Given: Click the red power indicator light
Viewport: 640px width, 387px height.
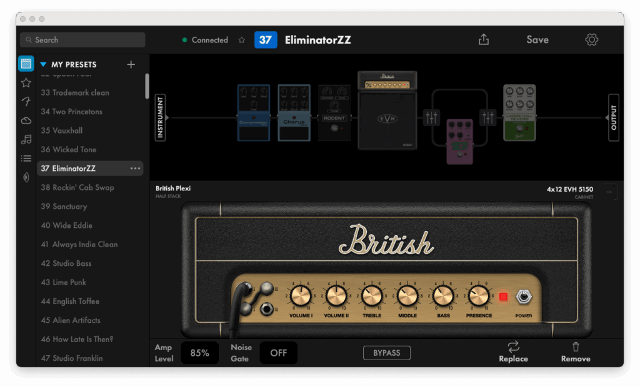Looking at the screenshot, I should [503, 297].
